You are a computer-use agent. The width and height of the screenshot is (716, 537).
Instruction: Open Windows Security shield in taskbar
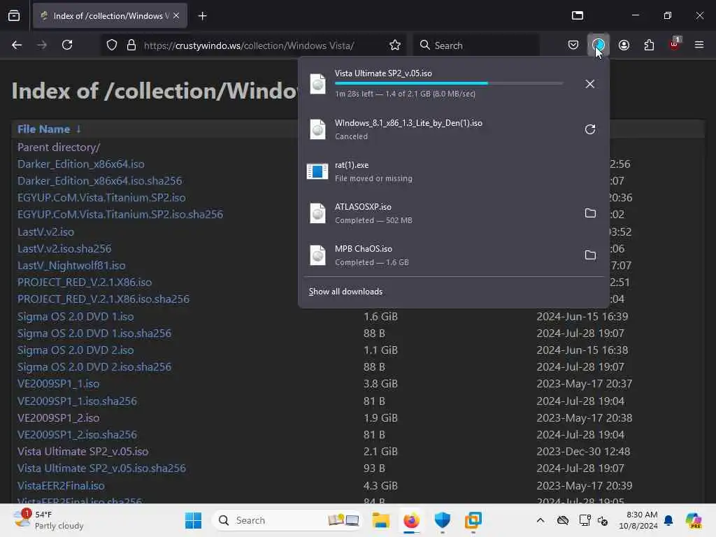[x=443, y=520]
